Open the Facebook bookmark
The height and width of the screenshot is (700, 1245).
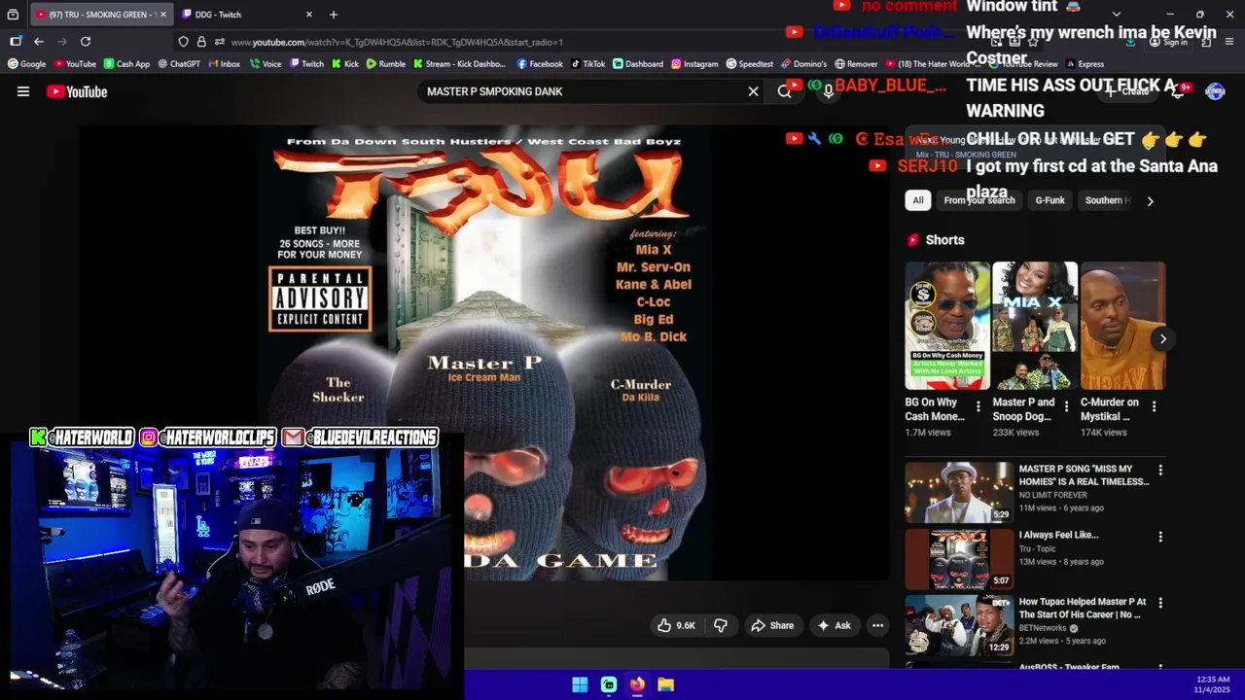(x=540, y=64)
